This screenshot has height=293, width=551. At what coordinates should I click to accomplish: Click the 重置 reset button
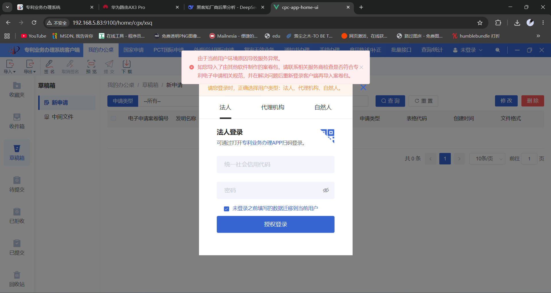pyautogui.click(x=423, y=101)
